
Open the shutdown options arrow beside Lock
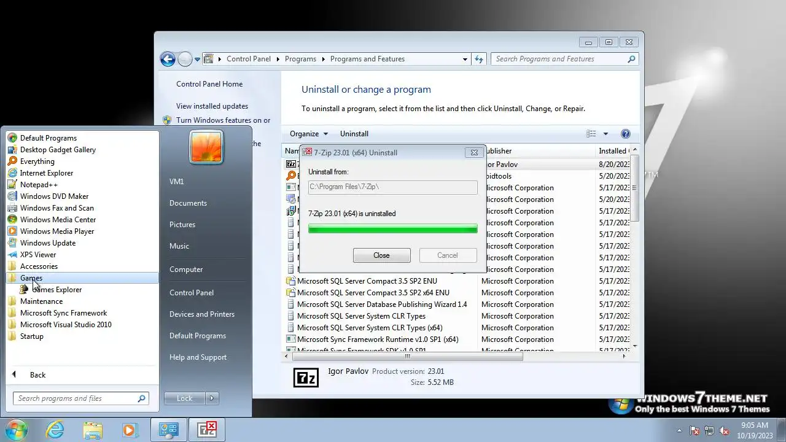[212, 398]
